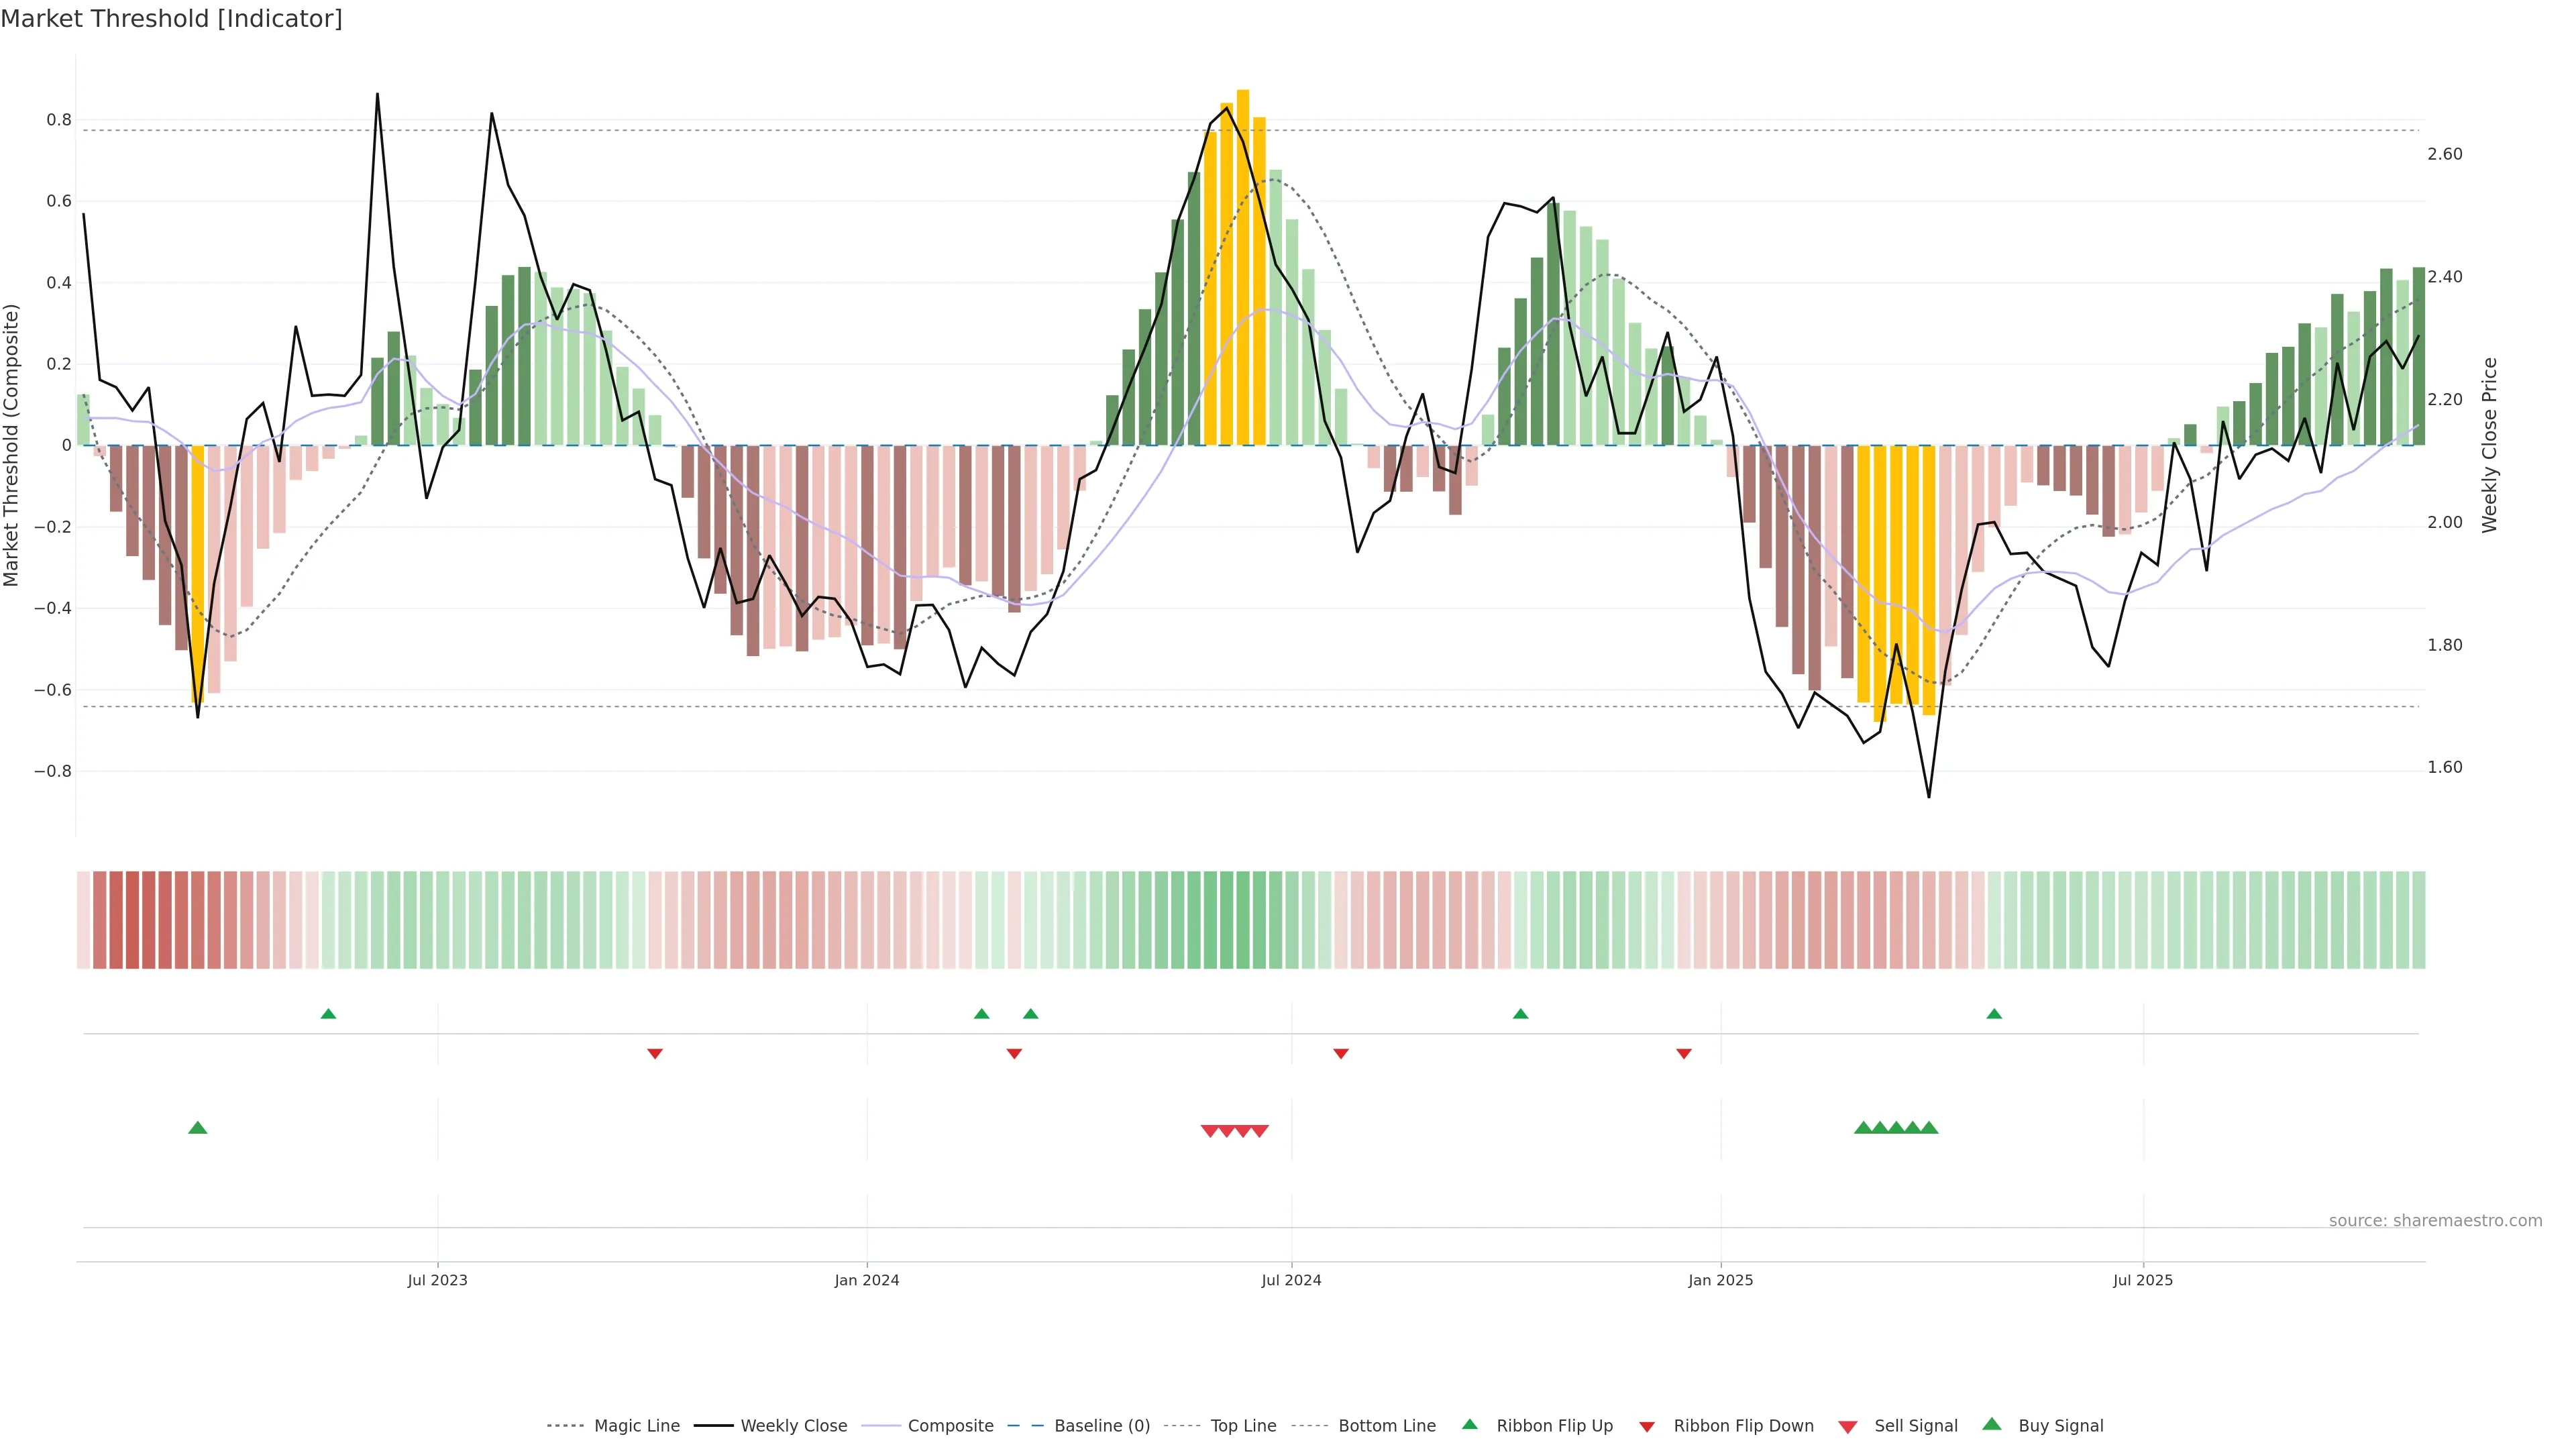The width and height of the screenshot is (2576, 1449).
Task: Hide the Weekly Close series via legend
Action: point(793,1426)
